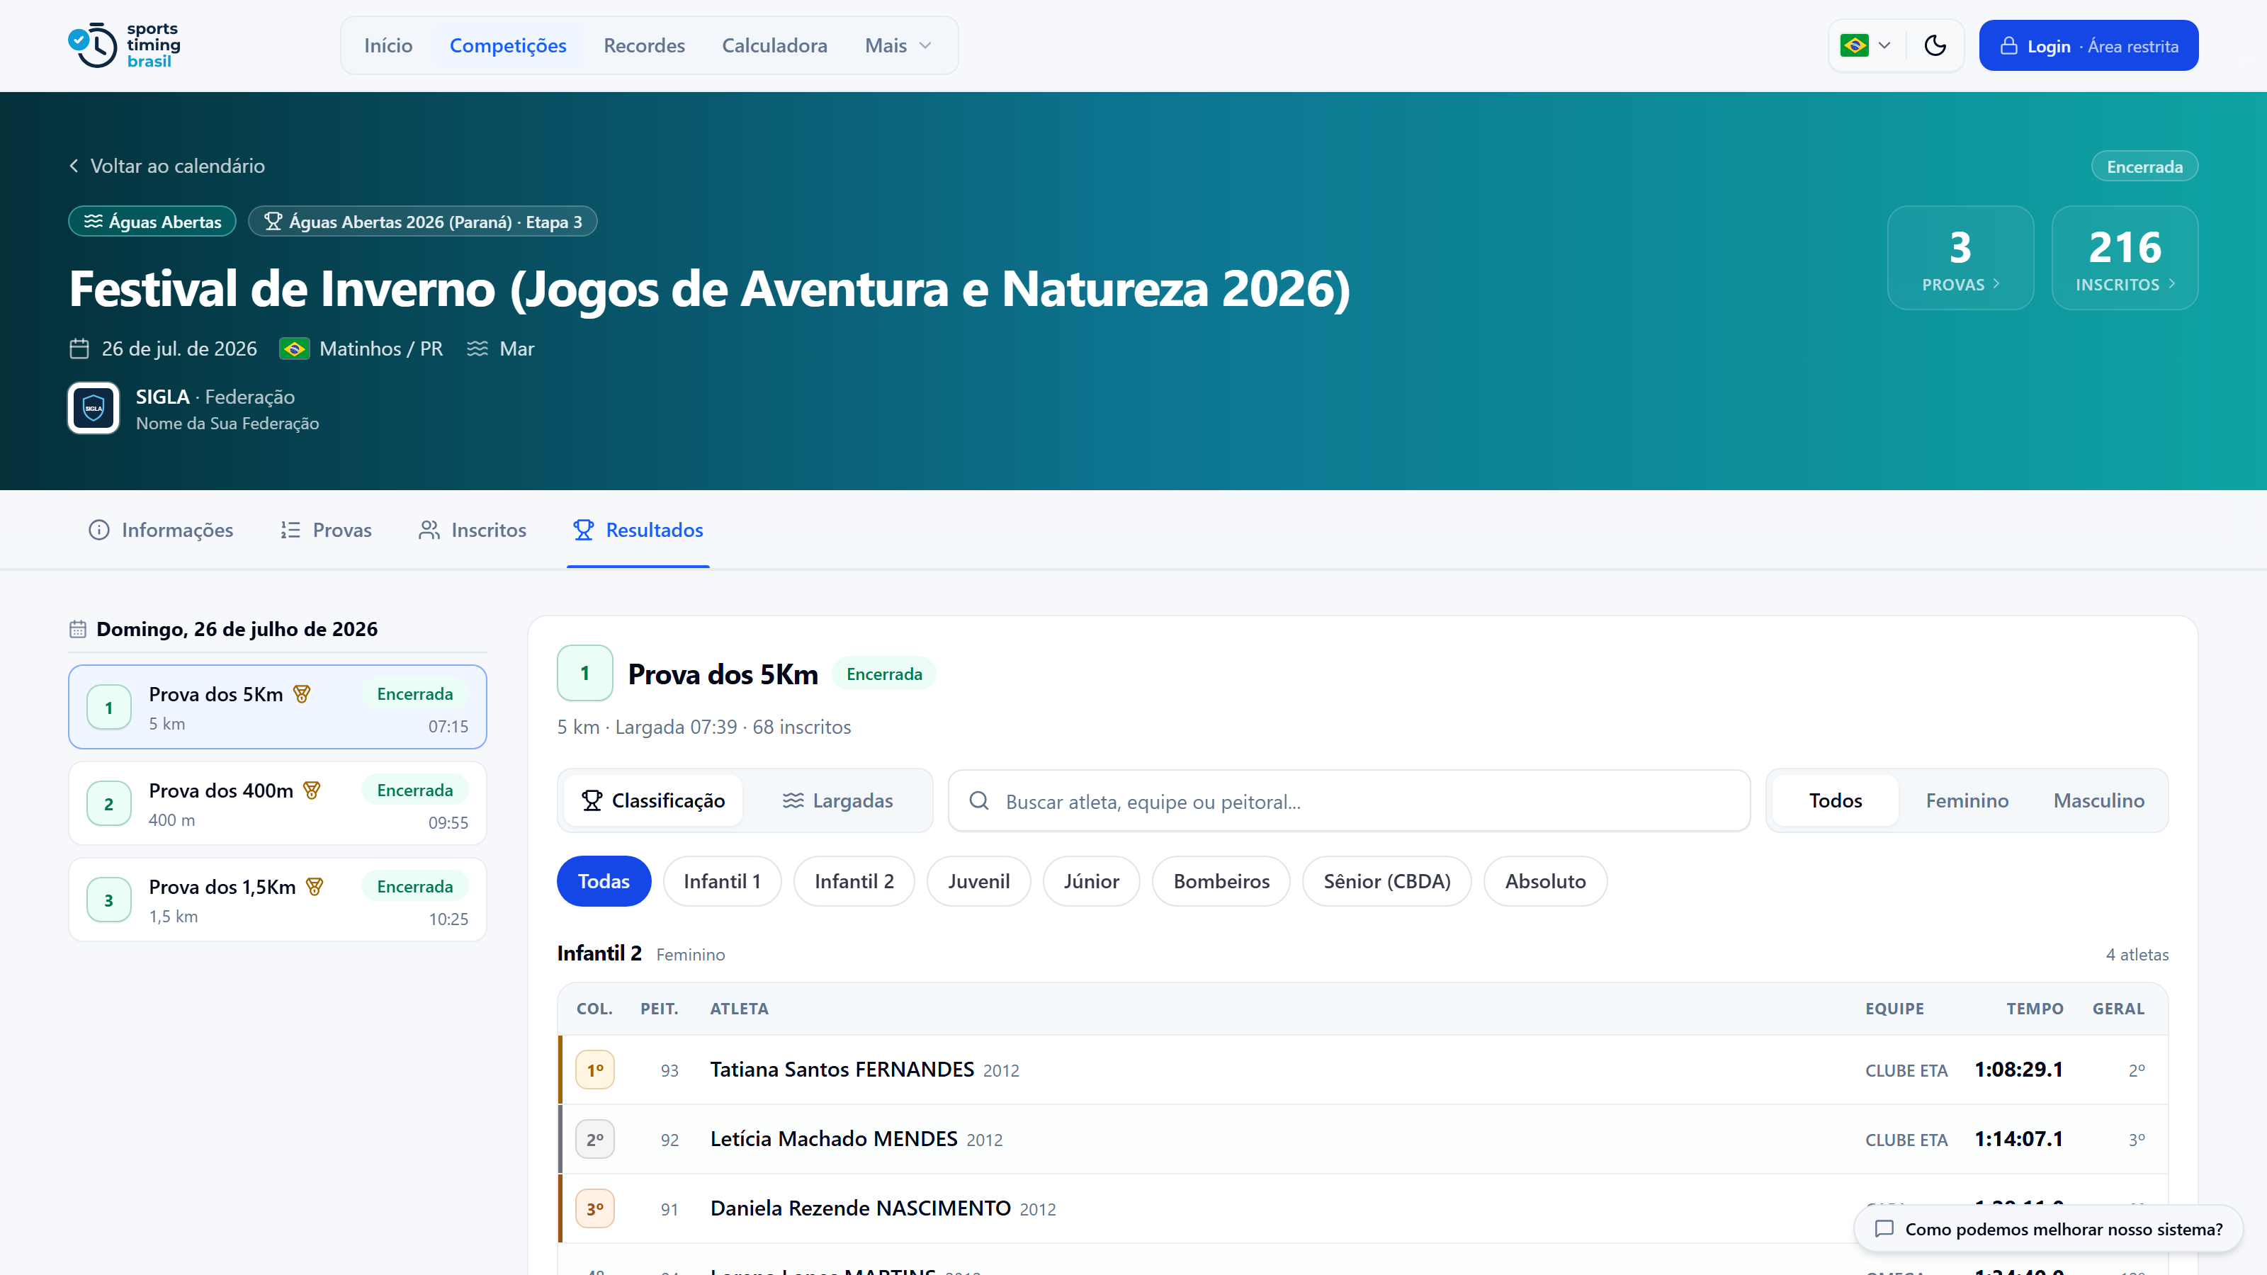Filter by Infantil 1 category
Screen dimensions: 2267x1275
point(722,882)
